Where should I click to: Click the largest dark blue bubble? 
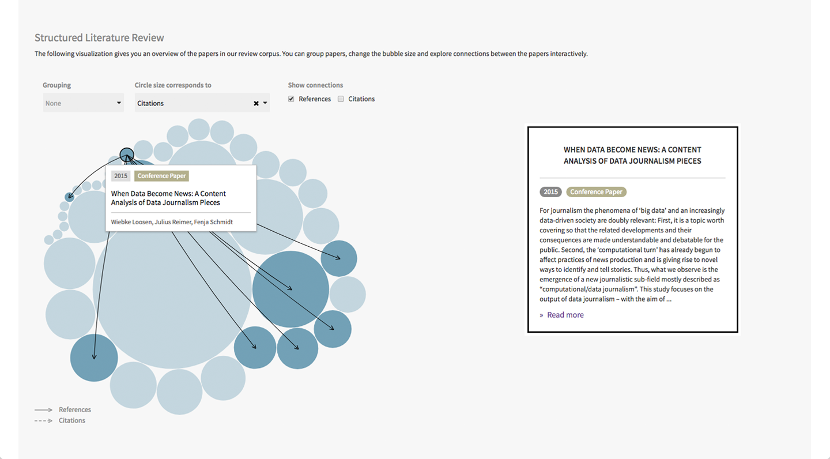tap(290, 289)
